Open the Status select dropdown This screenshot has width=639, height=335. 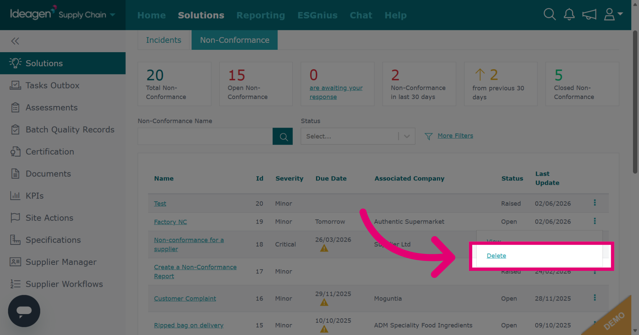358,136
